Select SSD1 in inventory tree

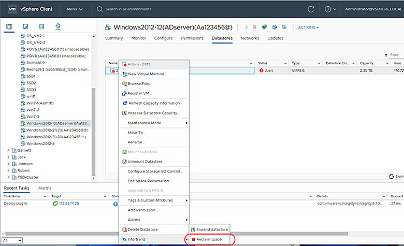tap(31, 76)
